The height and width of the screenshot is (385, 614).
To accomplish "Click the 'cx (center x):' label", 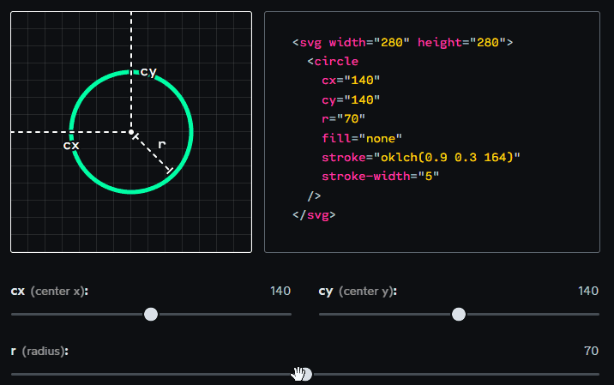I will tap(50, 292).
